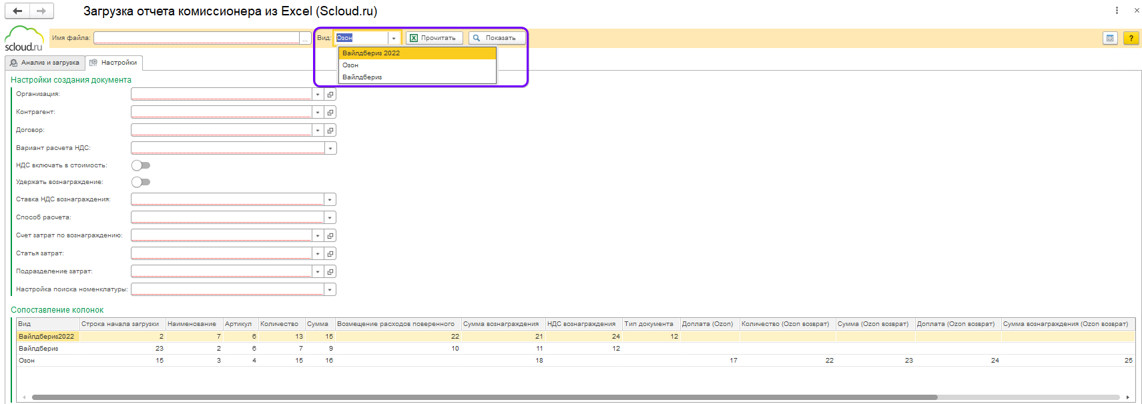Image resolution: width=1142 pixels, height=404 pixels.
Task: Expand the Договор dropdown arrow
Action: pyautogui.click(x=318, y=130)
